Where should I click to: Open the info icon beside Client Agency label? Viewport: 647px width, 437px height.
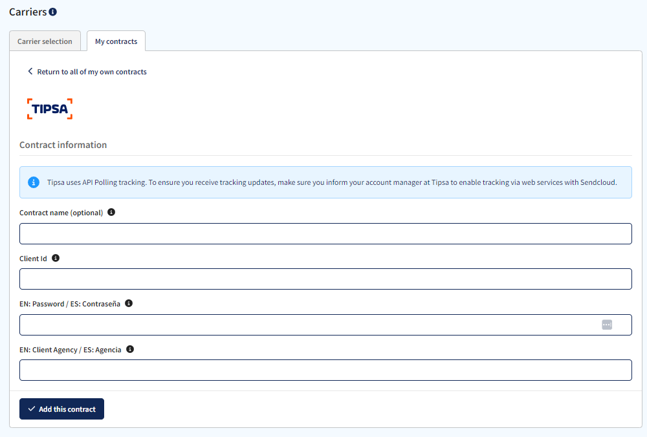coord(129,349)
